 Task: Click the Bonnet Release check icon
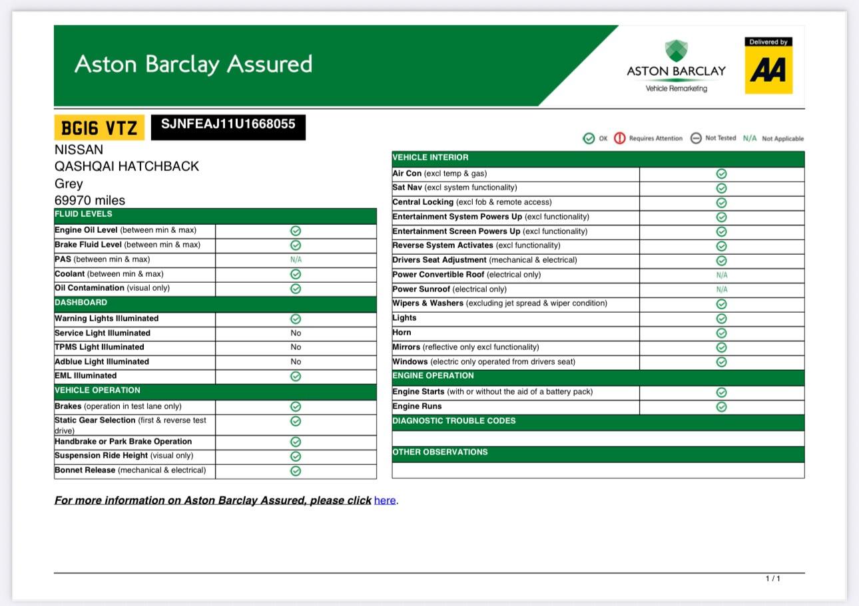tap(296, 471)
